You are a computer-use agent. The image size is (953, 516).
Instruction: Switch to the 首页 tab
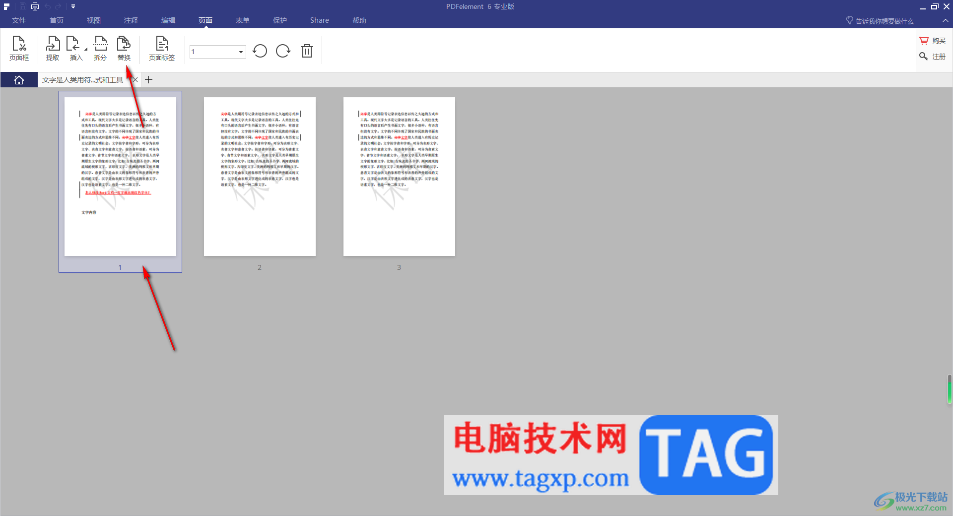coord(57,20)
